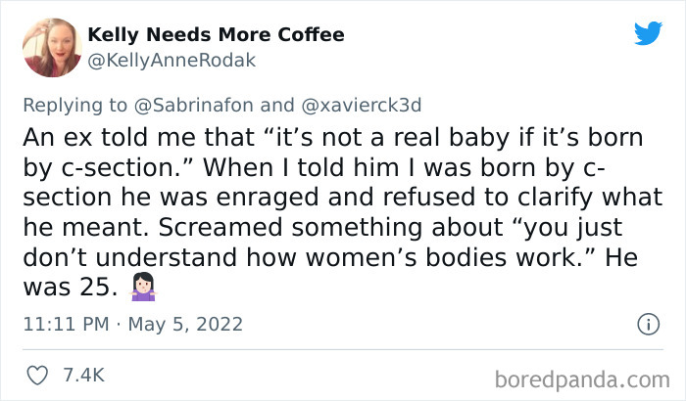Open Kelly's profile picture
The height and width of the screenshot is (401, 686).
pos(51,46)
